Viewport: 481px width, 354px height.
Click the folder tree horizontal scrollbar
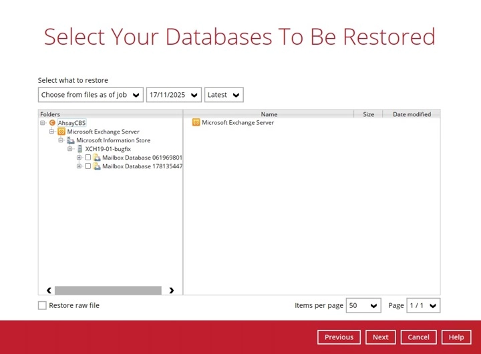[x=108, y=291]
